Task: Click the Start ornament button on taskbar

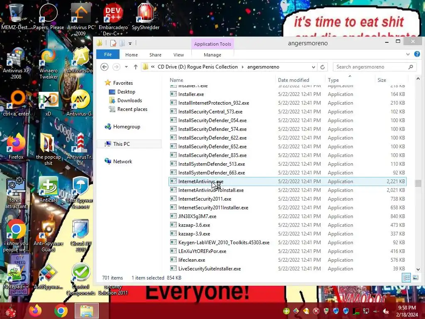Action: coord(11,311)
